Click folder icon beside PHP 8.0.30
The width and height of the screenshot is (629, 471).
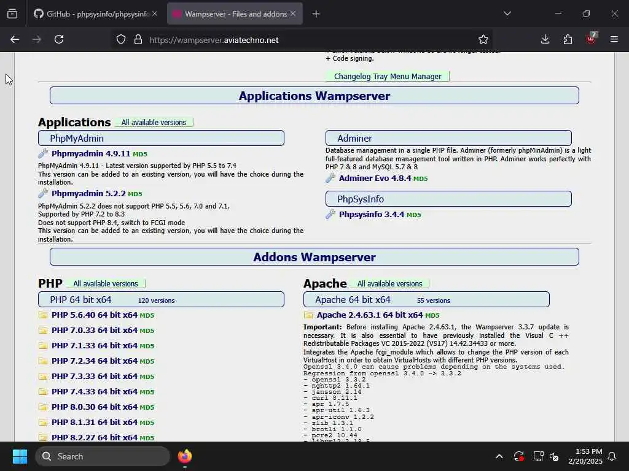pyautogui.click(x=43, y=407)
